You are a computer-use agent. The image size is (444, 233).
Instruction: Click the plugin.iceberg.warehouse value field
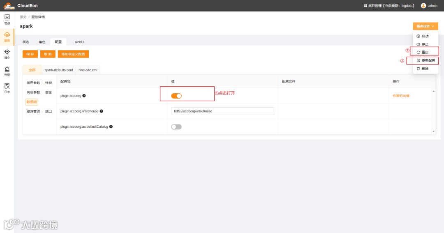[x=222, y=111]
